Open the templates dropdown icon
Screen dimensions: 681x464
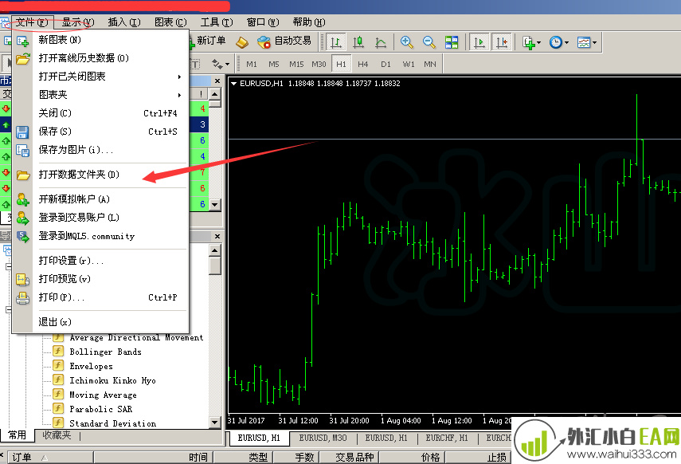[587, 42]
